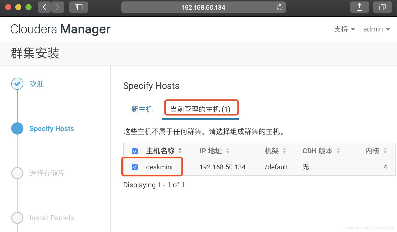
Task: Go to the 欢迎 wizard step
Action: [x=37, y=84]
